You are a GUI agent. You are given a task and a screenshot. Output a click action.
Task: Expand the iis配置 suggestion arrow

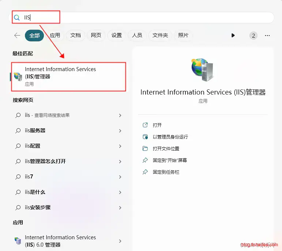tap(120, 146)
